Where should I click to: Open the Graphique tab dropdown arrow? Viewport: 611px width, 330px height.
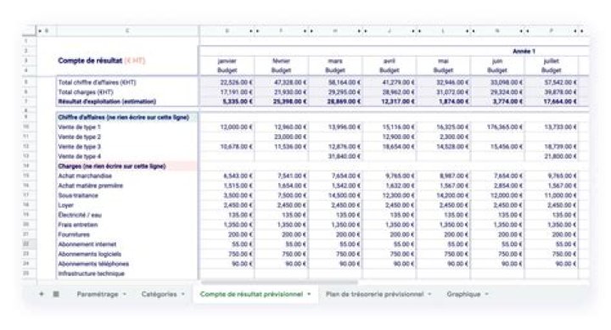487,294
